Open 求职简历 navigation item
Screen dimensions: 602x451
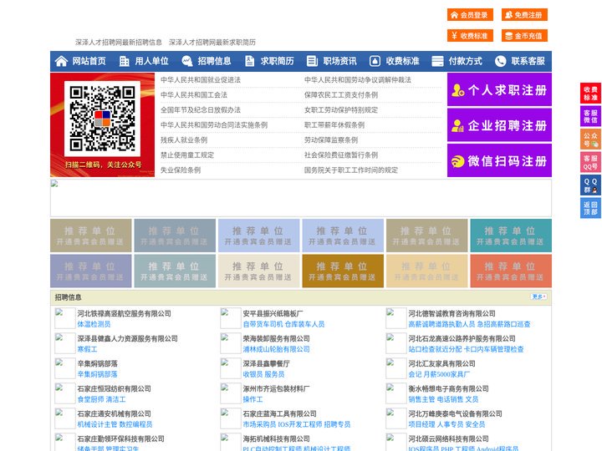coord(278,61)
